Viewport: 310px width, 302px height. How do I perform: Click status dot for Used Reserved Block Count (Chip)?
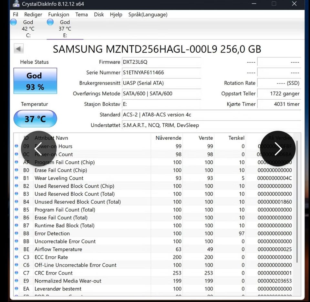(16, 186)
